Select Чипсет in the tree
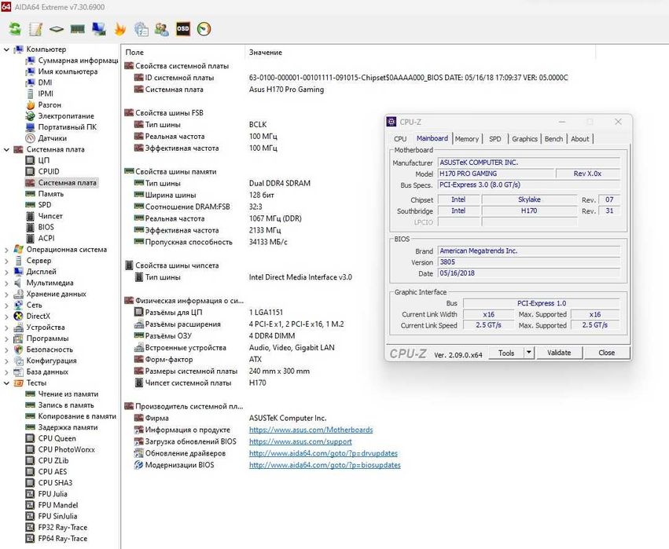 coord(50,216)
